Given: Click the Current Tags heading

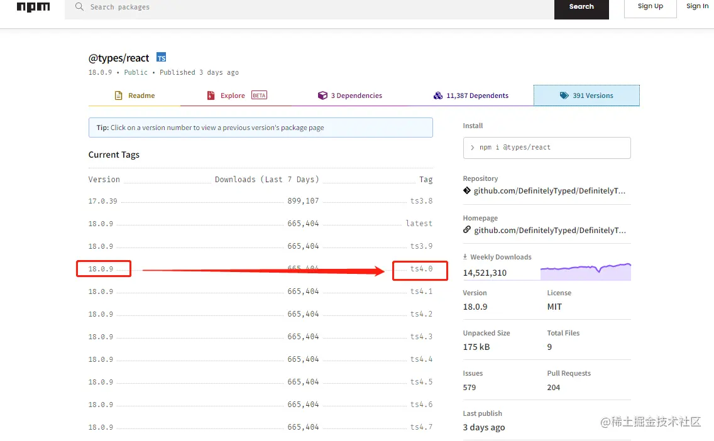Looking at the screenshot, I should point(114,155).
